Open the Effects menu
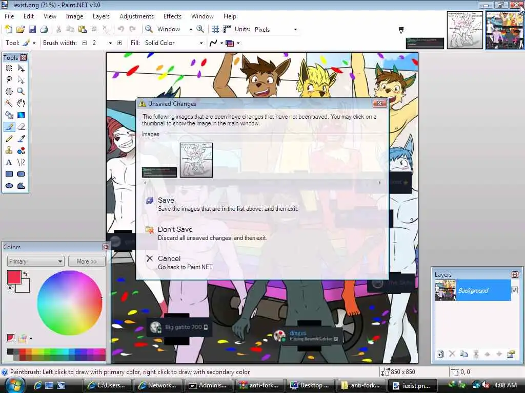Screen dimensions: 525x393 click(x=172, y=16)
